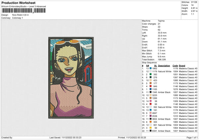
Task: Select the green swatch in stop row 3
Action: [151, 74]
